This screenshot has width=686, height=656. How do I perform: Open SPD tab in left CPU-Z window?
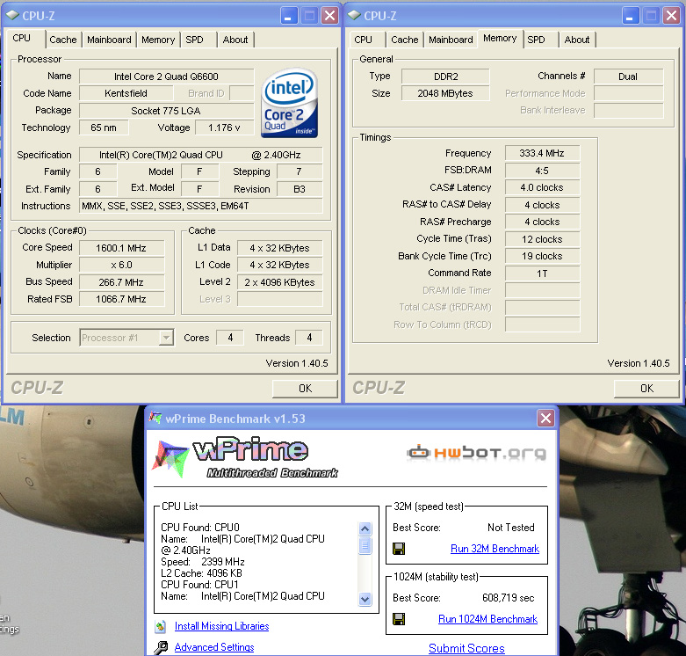coord(194,40)
